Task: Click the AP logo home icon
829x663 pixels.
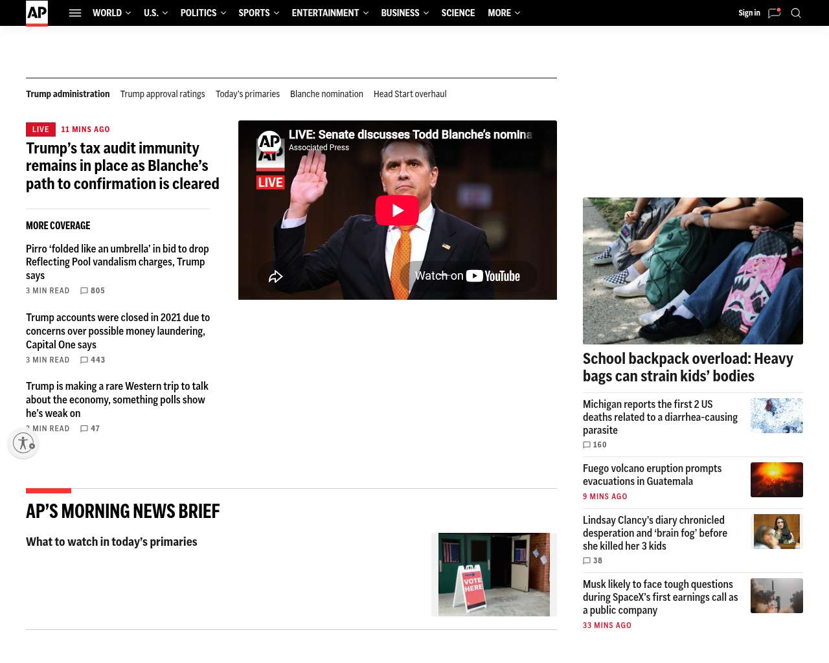Action: (37, 13)
